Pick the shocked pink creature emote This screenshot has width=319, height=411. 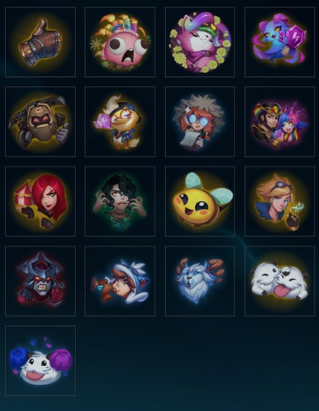pyautogui.click(x=120, y=42)
